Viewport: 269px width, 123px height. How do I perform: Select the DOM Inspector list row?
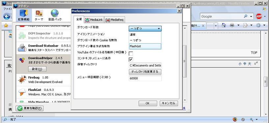pos(43,35)
